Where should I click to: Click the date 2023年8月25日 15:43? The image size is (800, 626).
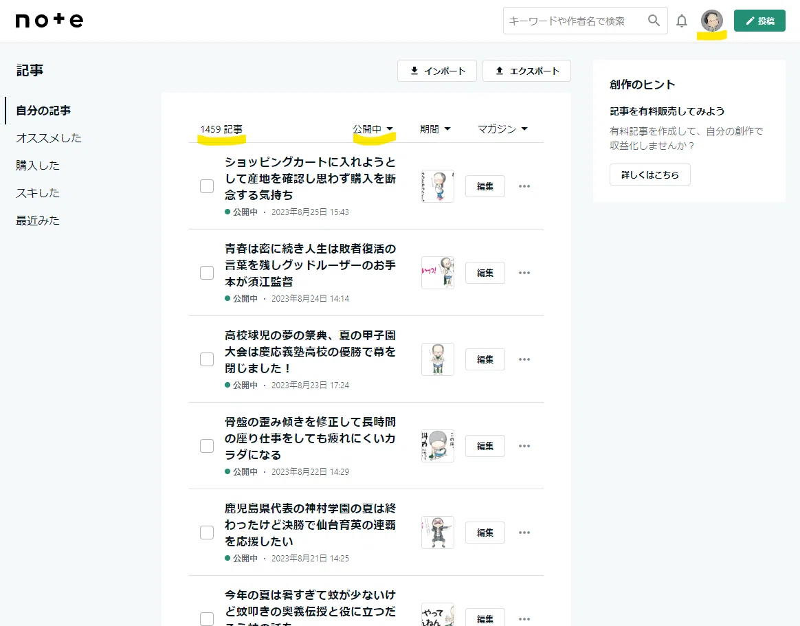click(x=310, y=212)
